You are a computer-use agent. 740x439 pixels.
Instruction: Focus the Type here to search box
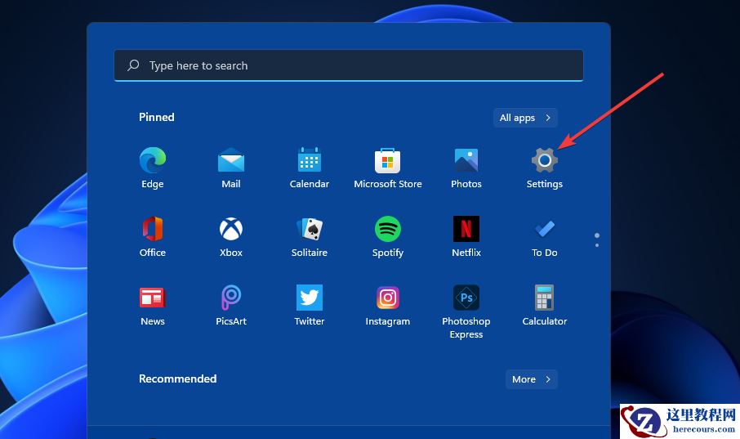tap(348, 65)
